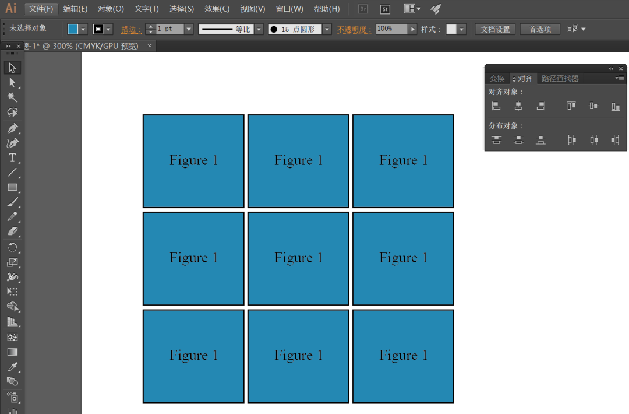629x414 pixels.
Task: Open the 15 点圆形 brush dropdown
Action: (327, 29)
